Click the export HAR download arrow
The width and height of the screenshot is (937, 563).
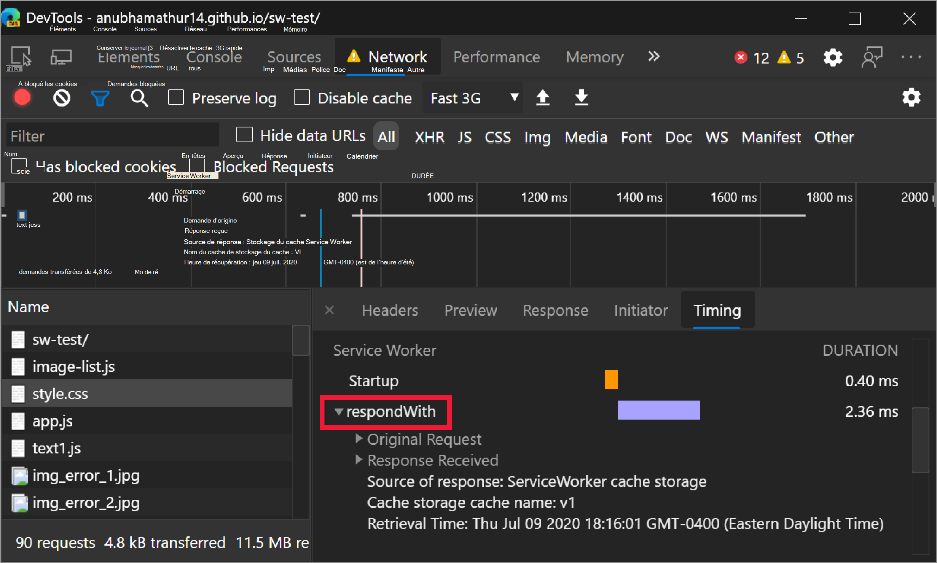tap(581, 98)
